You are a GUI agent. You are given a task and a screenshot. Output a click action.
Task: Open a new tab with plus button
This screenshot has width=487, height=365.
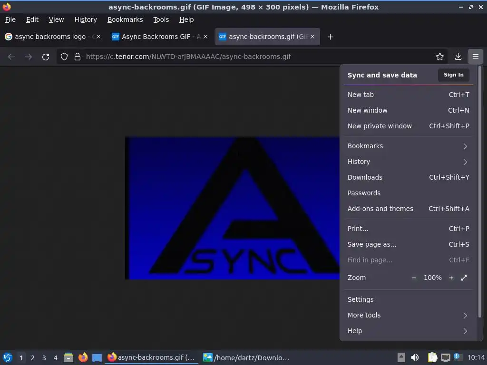pyautogui.click(x=330, y=37)
